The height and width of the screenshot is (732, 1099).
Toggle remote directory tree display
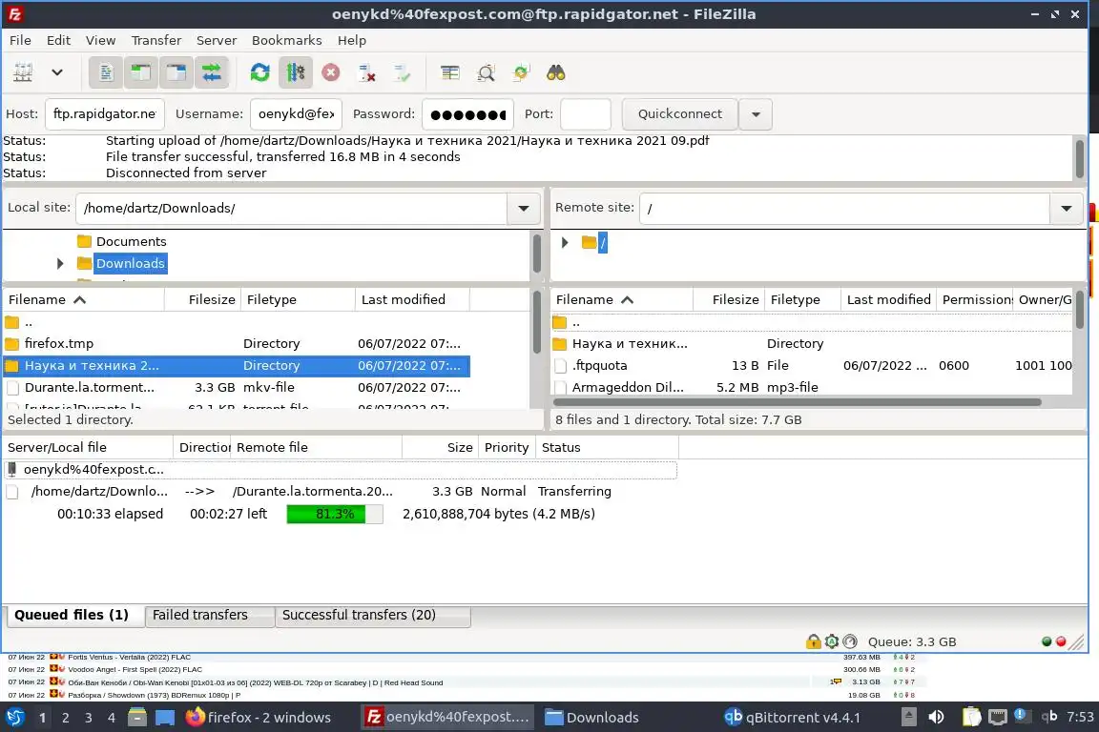pos(176,72)
